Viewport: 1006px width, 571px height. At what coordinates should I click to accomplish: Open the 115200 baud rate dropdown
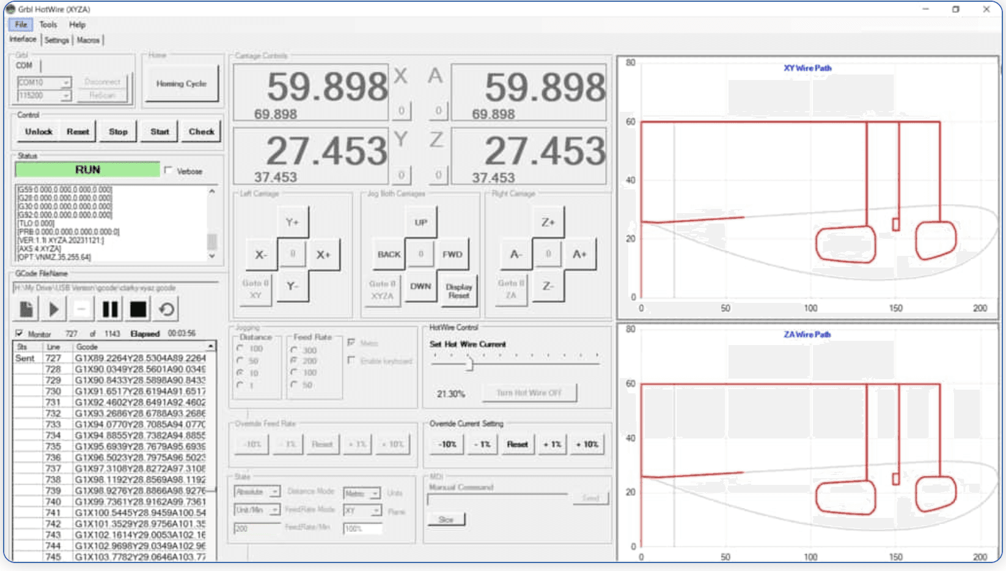[65, 96]
